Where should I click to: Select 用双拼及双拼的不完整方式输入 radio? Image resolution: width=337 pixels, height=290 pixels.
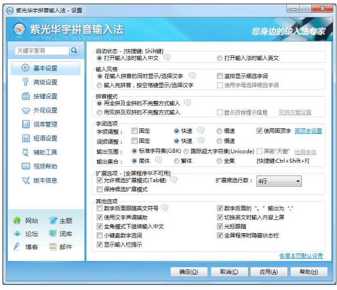99,112
